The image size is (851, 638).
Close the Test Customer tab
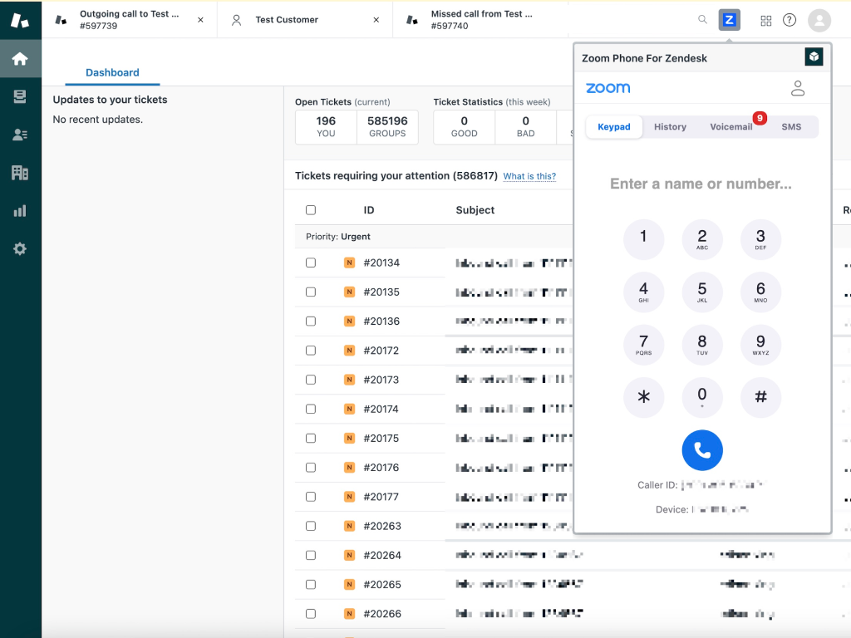[376, 20]
